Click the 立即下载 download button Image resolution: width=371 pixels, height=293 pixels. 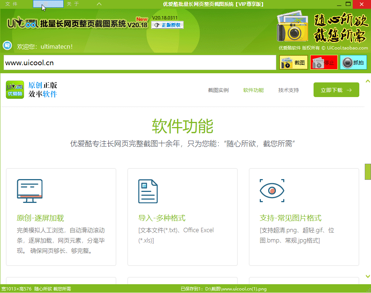(336, 90)
